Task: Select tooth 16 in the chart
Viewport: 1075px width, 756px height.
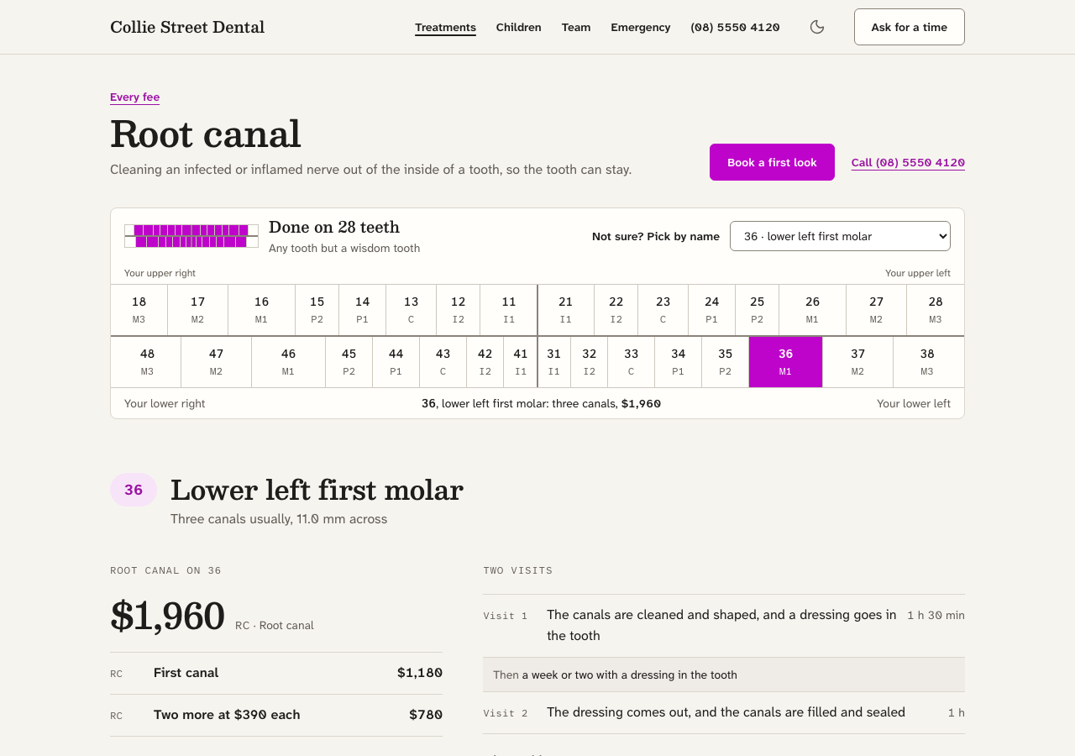Action: point(262,310)
